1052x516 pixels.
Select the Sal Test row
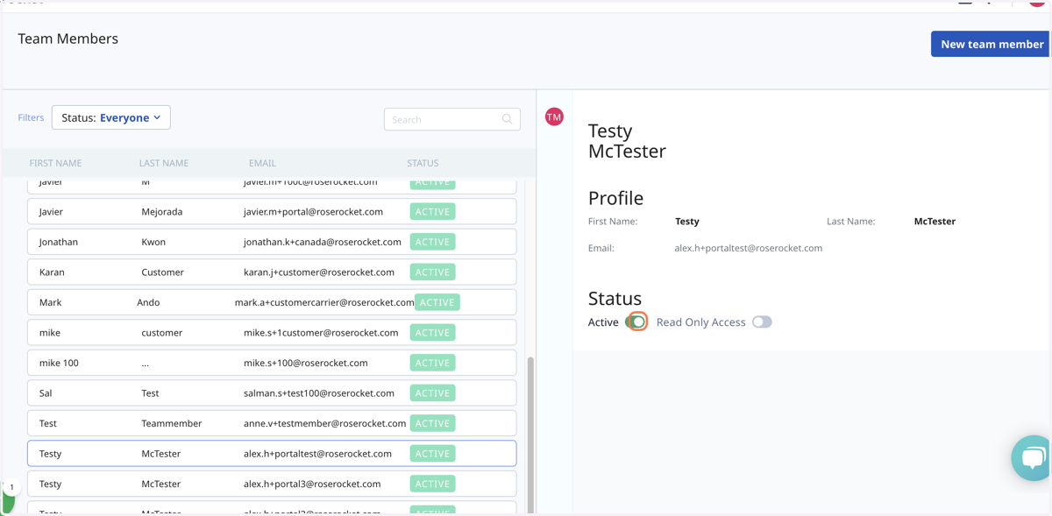[x=272, y=393]
